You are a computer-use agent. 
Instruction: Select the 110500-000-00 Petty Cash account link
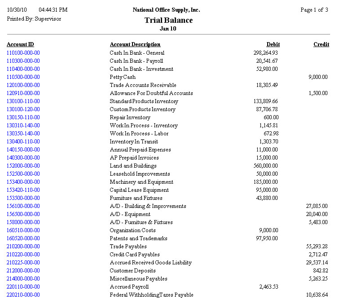pyautogui.click(x=23, y=77)
